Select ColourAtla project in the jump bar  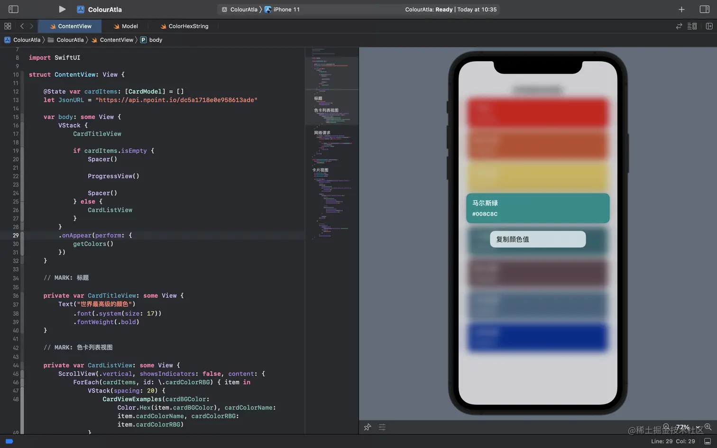click(22, 40)
